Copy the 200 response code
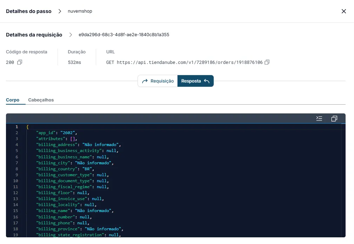 [x=20, y=62]
